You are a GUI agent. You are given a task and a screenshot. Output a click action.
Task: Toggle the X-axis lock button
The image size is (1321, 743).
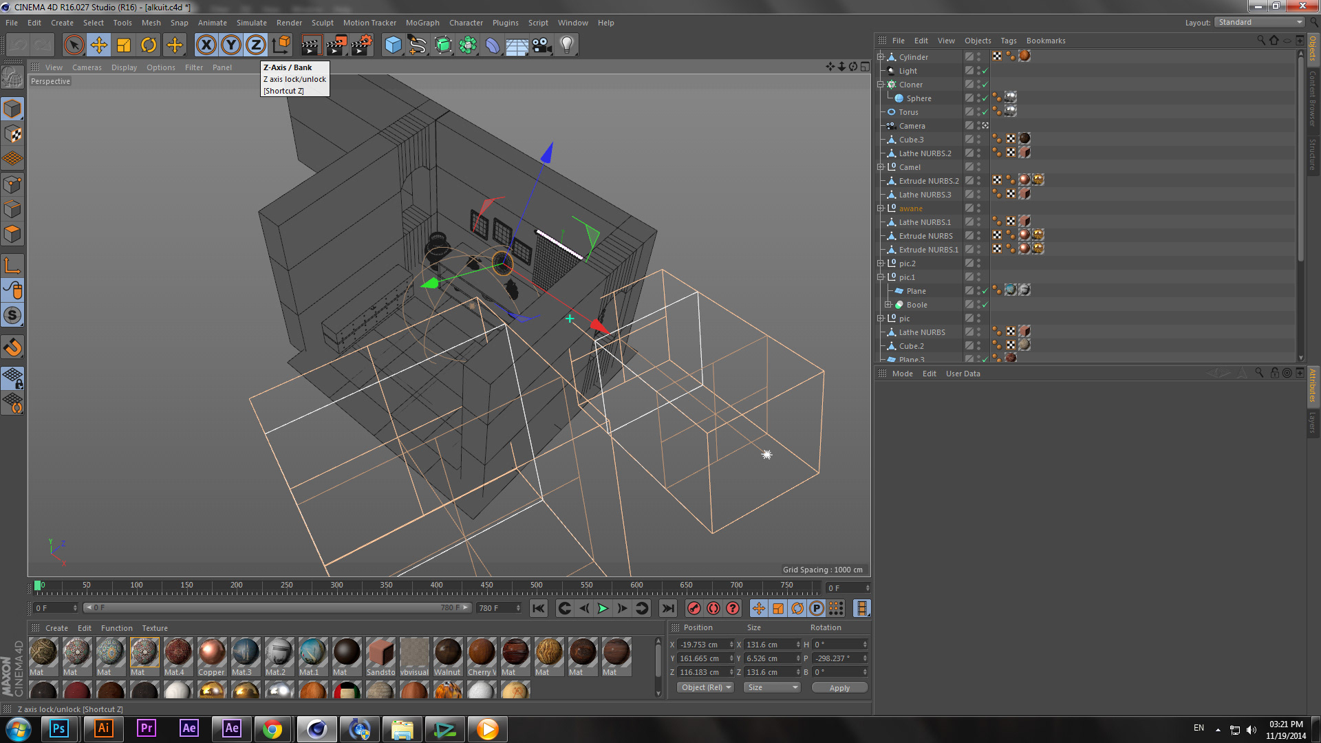coord(206,45)
